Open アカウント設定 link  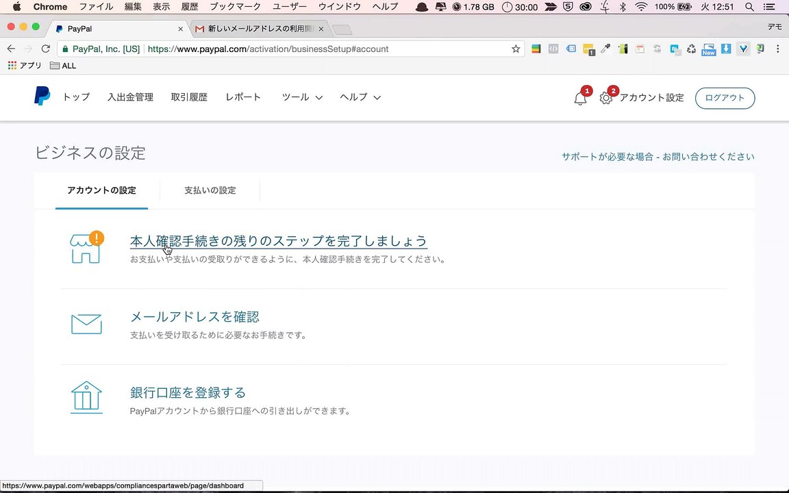[651, 98]
